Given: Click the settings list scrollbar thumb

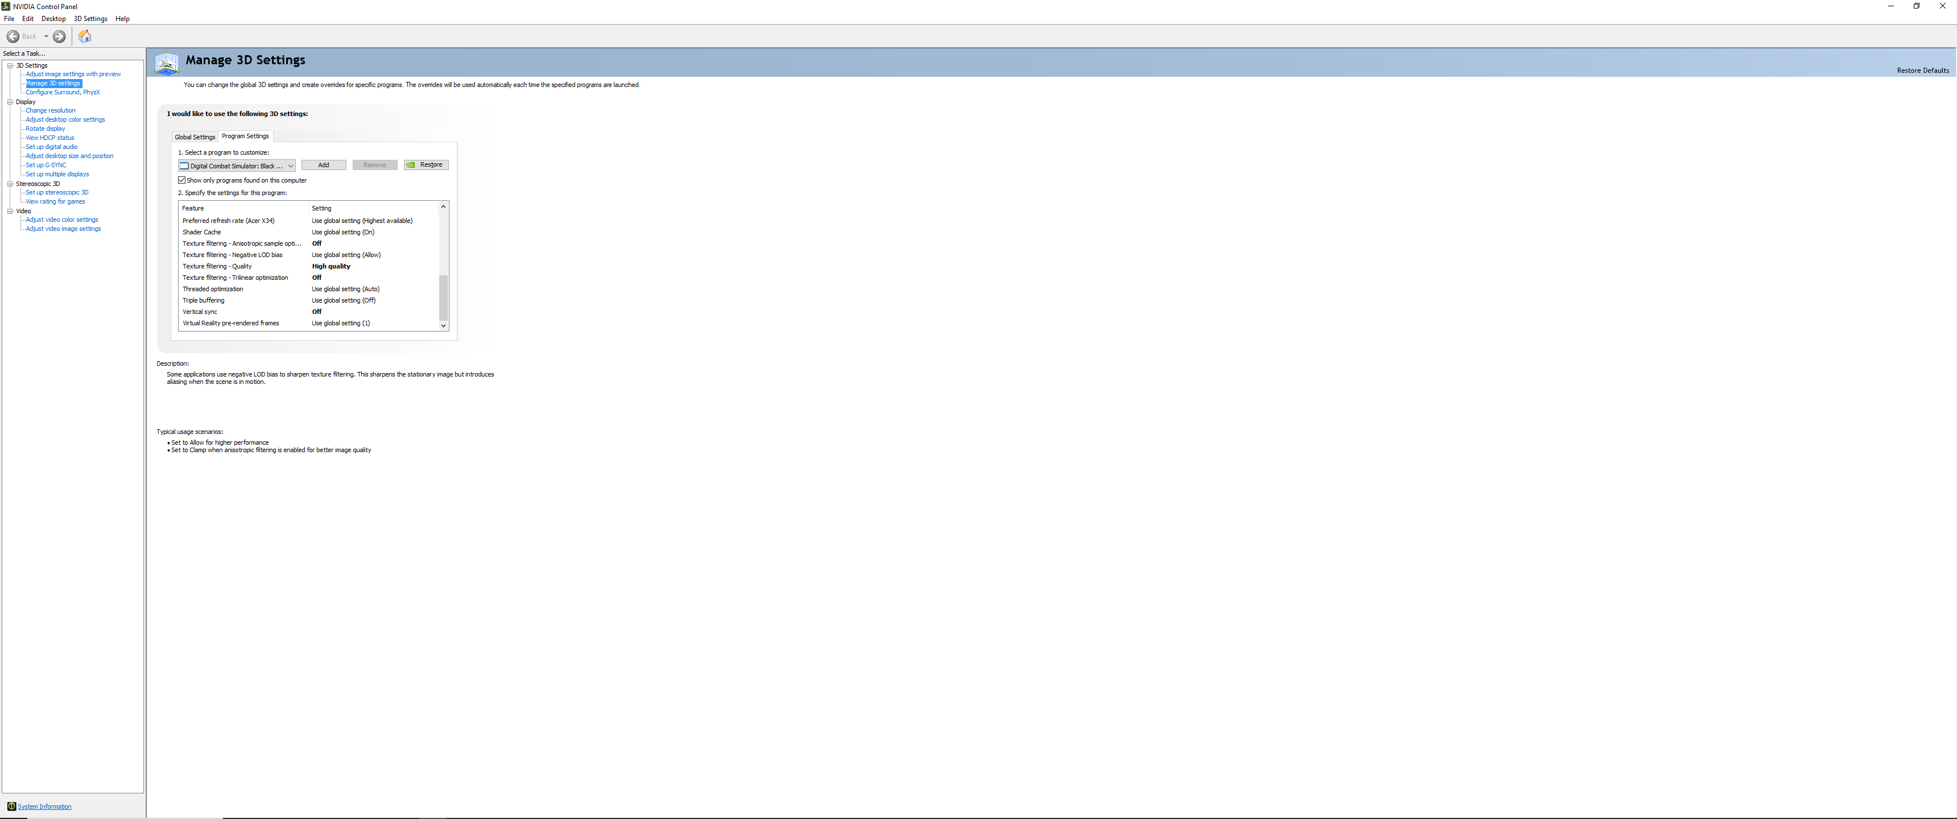Looking at the screenshot, I should pos(444,298).
